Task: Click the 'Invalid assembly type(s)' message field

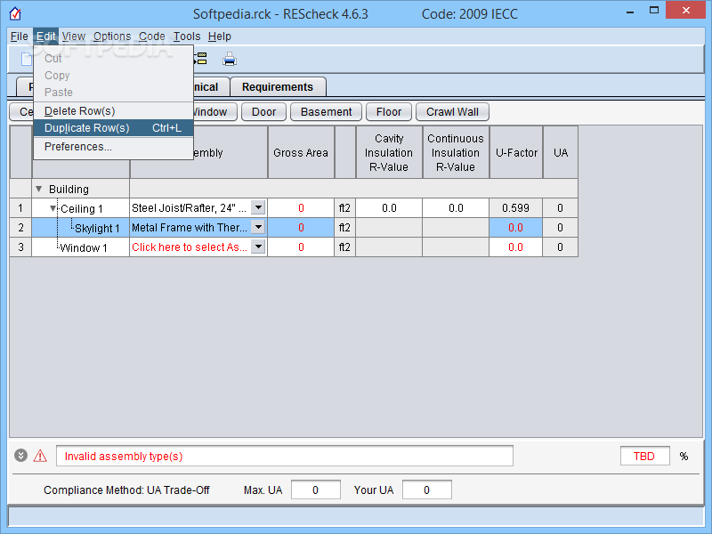Action: (285, 456)
